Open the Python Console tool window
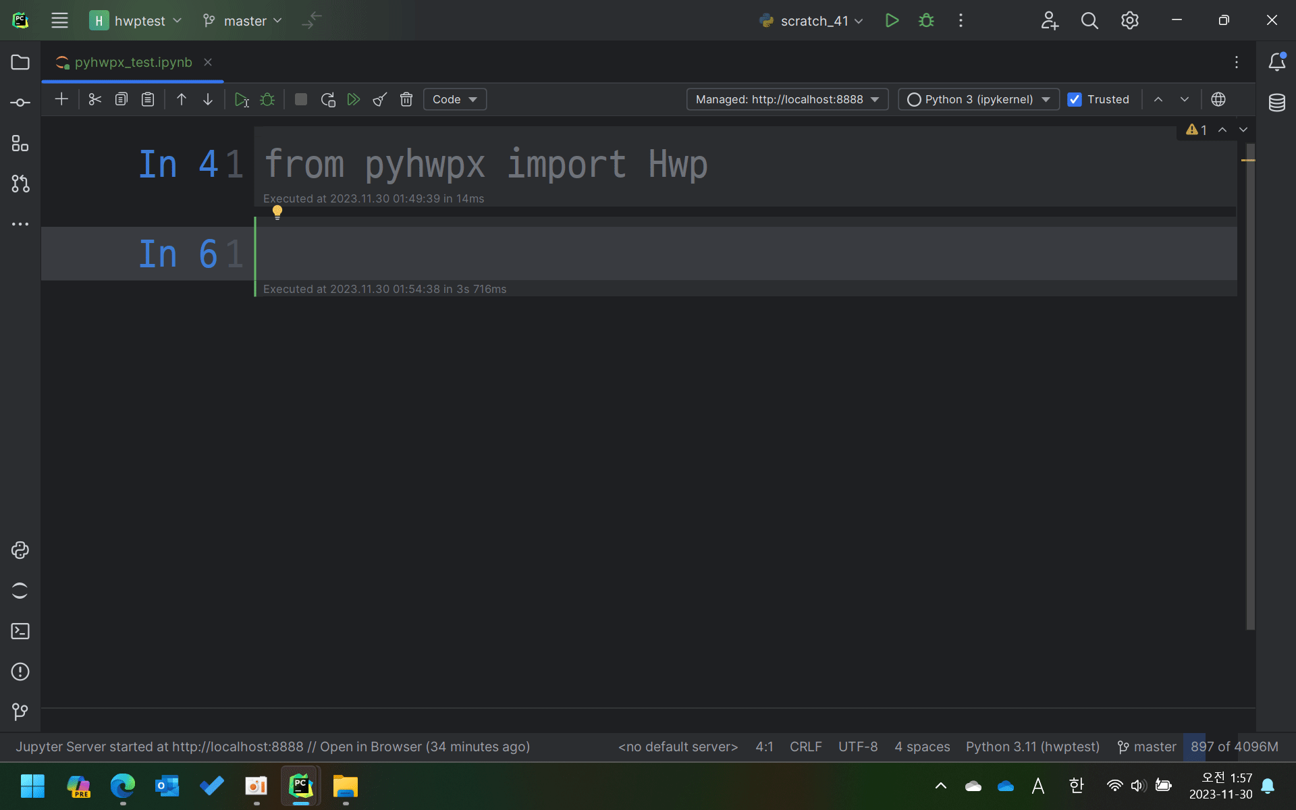Viewport: 1296px width, 810px height. coord(20,550)
